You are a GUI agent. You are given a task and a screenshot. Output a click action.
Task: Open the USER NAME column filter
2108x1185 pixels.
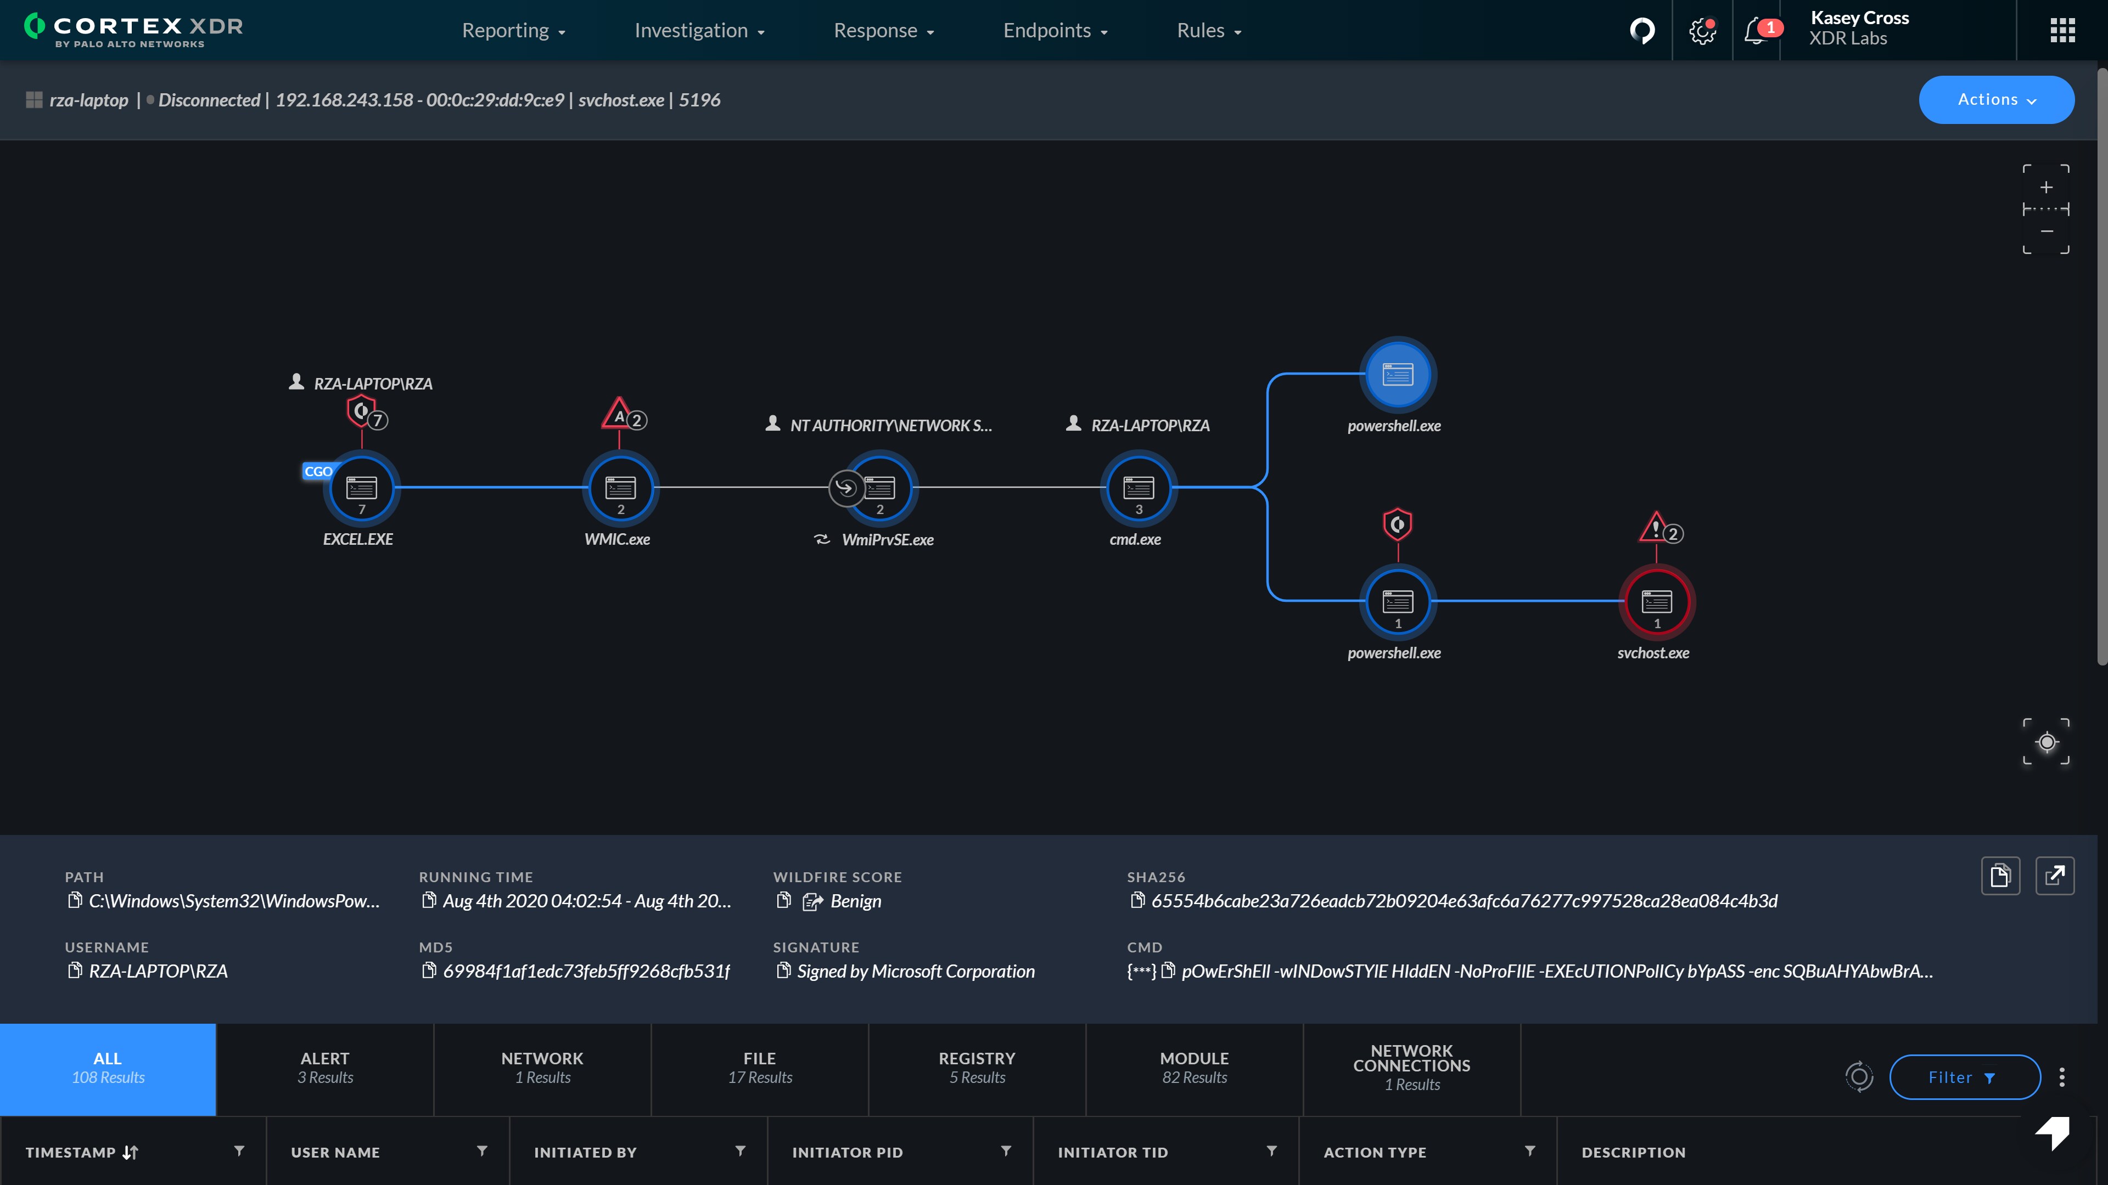(x=482, y=1150)
